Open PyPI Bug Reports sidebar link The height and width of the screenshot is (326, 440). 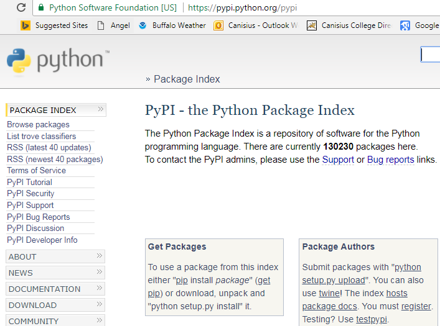39,217
